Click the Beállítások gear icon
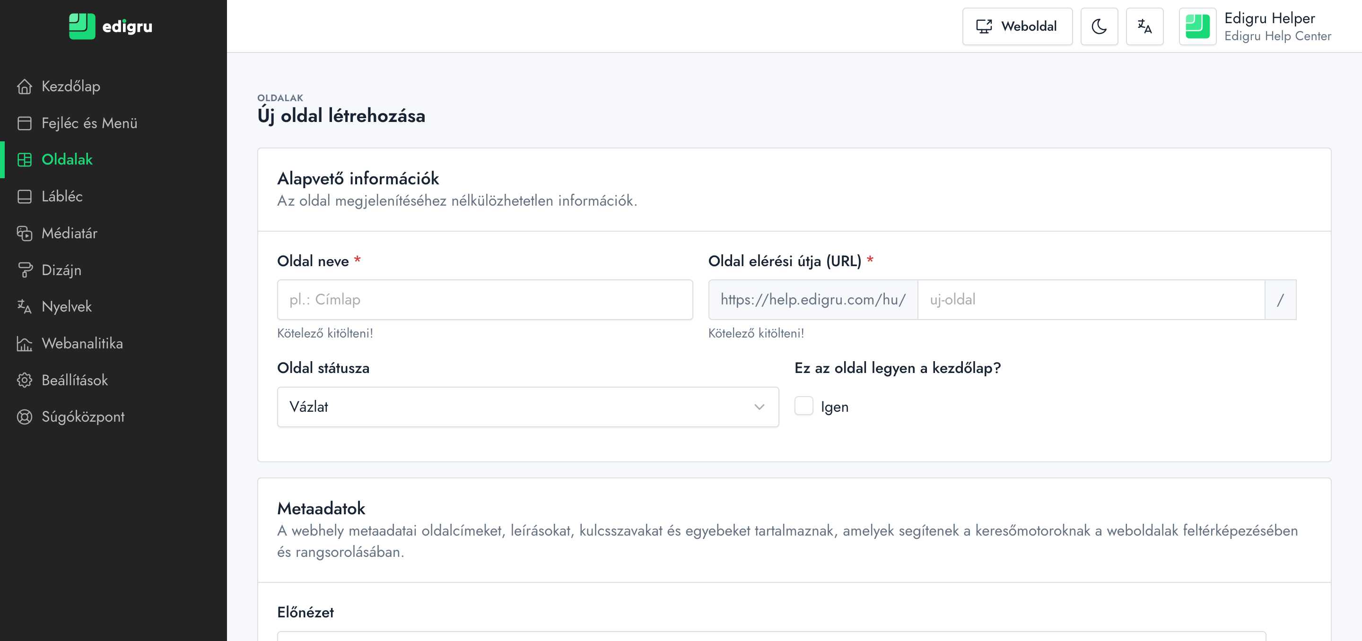 [24, 380]
